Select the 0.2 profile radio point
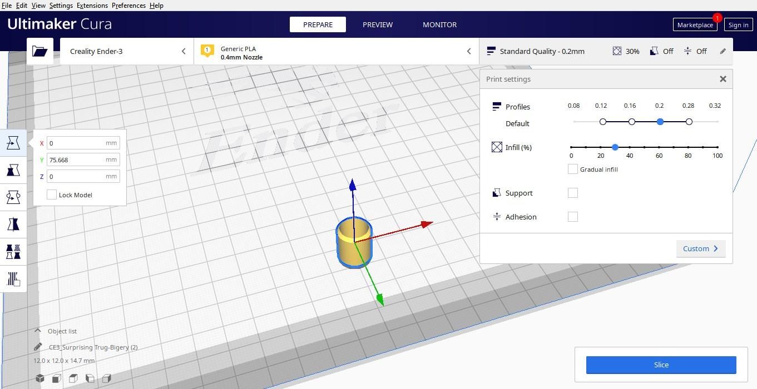 pyautogui.click(x=660, y=121)
